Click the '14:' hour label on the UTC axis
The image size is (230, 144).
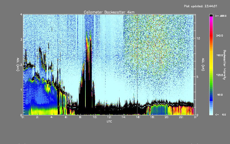pos(124,117)
